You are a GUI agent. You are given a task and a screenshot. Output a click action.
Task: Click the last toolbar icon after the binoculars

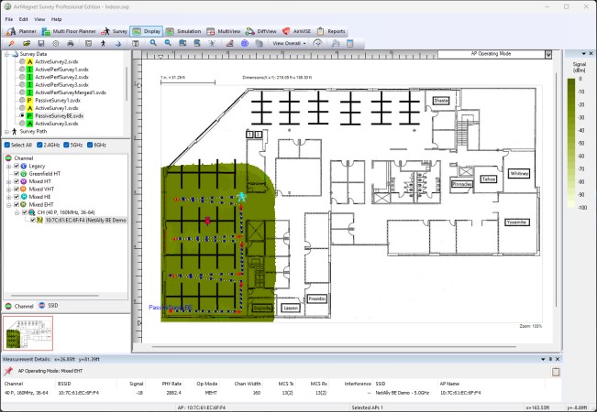[x=350, y=43]
